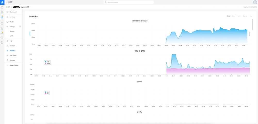The width and height of the screenshot is (258, 124).
Task: Click the user avatar icon
Action: pos(255,2)
